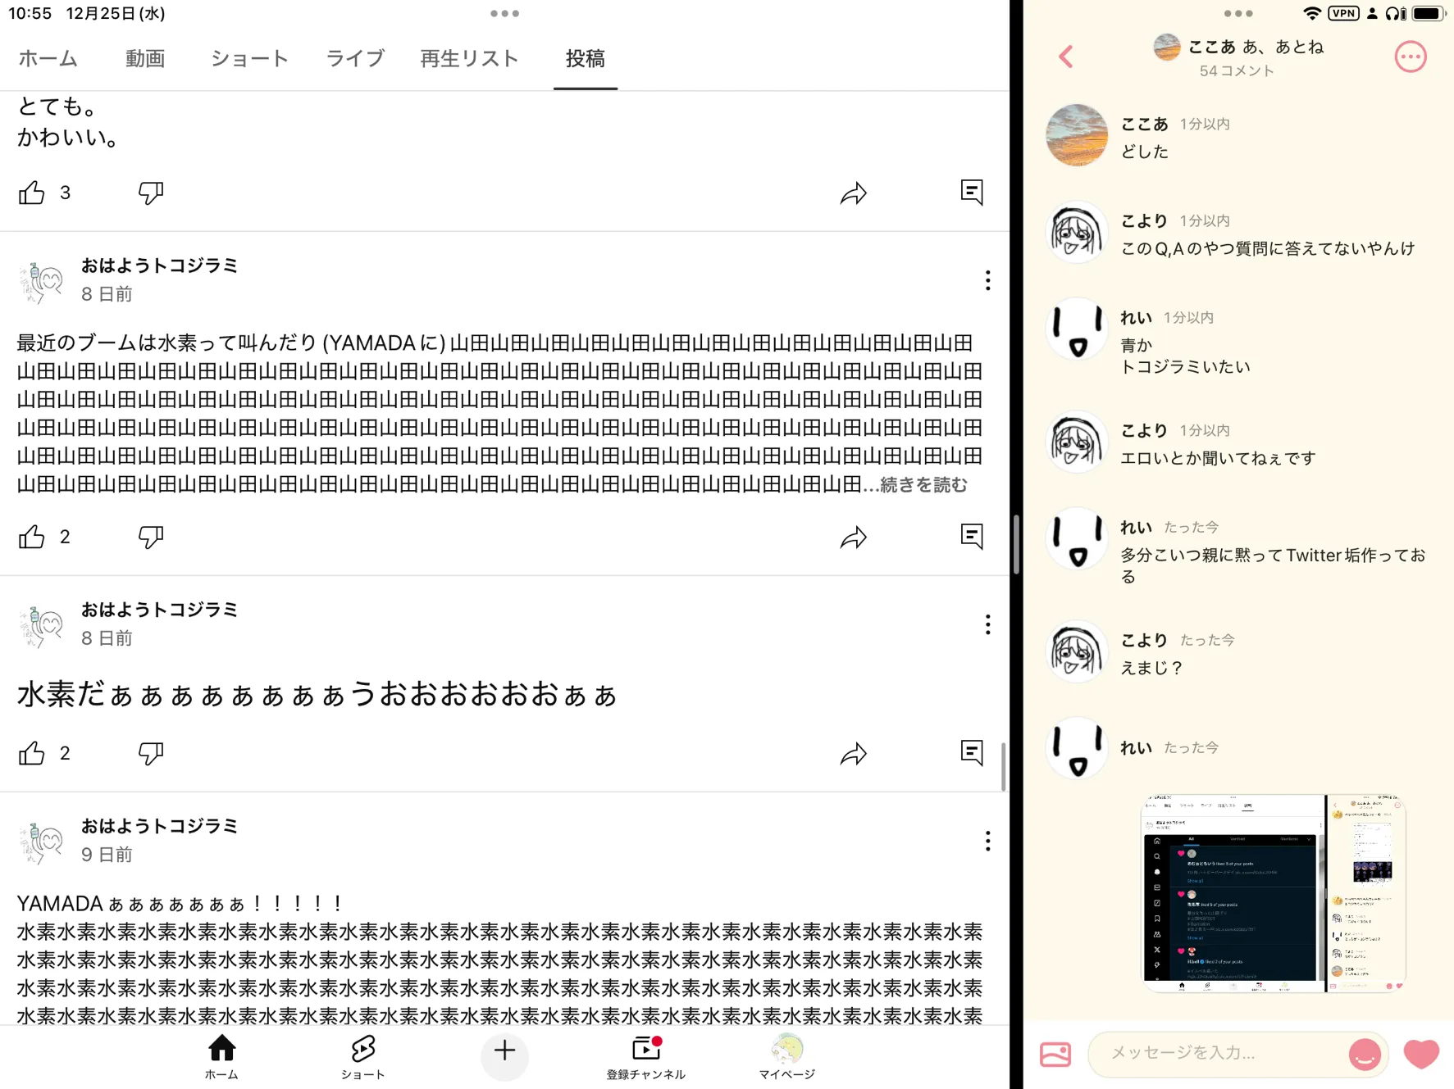The height and width of the screenshot is (1089, 1454).
Task: Go back in the chat app
Action: [1065, 56]
